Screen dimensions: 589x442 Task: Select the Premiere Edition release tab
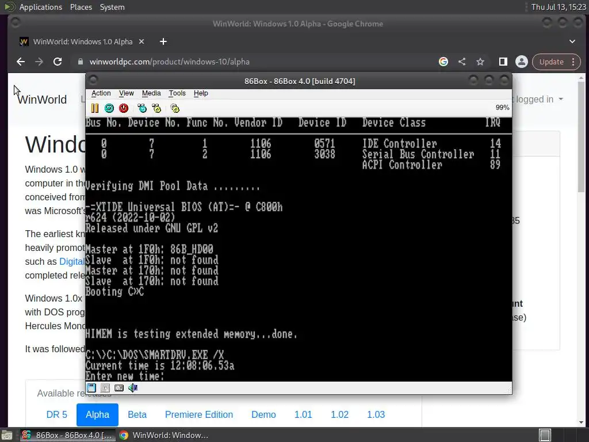(198, 414)
